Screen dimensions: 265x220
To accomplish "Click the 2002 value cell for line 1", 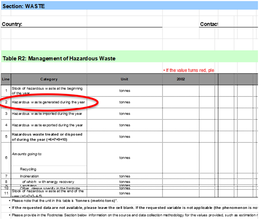I will (x=180, y=91).
